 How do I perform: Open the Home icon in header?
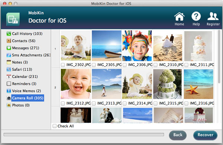coord(180,17)
